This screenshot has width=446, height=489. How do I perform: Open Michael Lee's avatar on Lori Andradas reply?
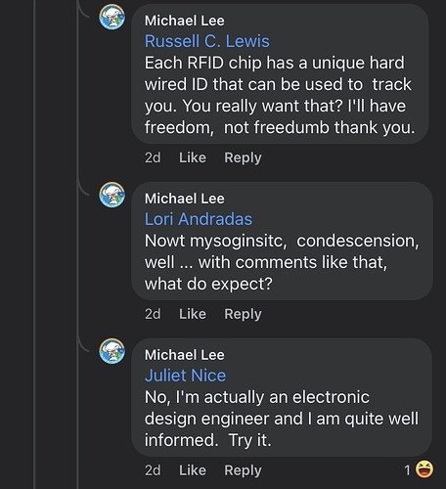click(112, 195)
